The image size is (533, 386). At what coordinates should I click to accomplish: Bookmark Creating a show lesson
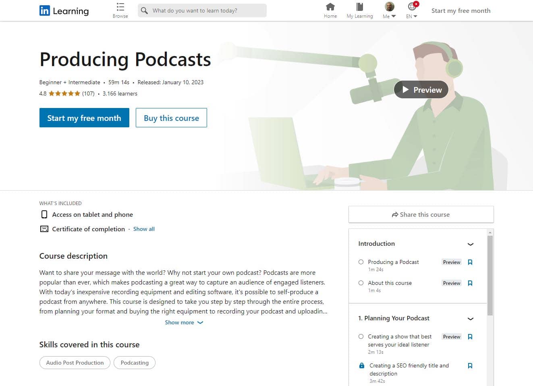[x=470, y=337]
